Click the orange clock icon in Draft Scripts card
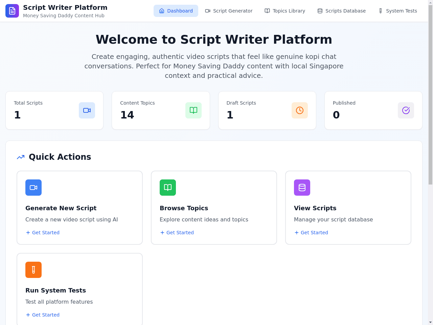Image resolution: width=433 pixels, height=325 pixels. coord(300,110)
